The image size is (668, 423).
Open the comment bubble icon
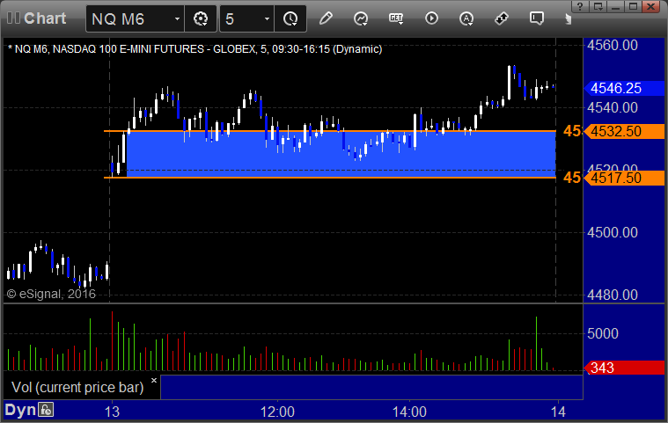(536, 18)
